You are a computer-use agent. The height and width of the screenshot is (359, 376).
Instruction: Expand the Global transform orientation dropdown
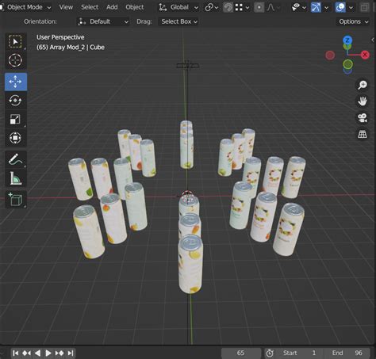click(x=178, y=7)
